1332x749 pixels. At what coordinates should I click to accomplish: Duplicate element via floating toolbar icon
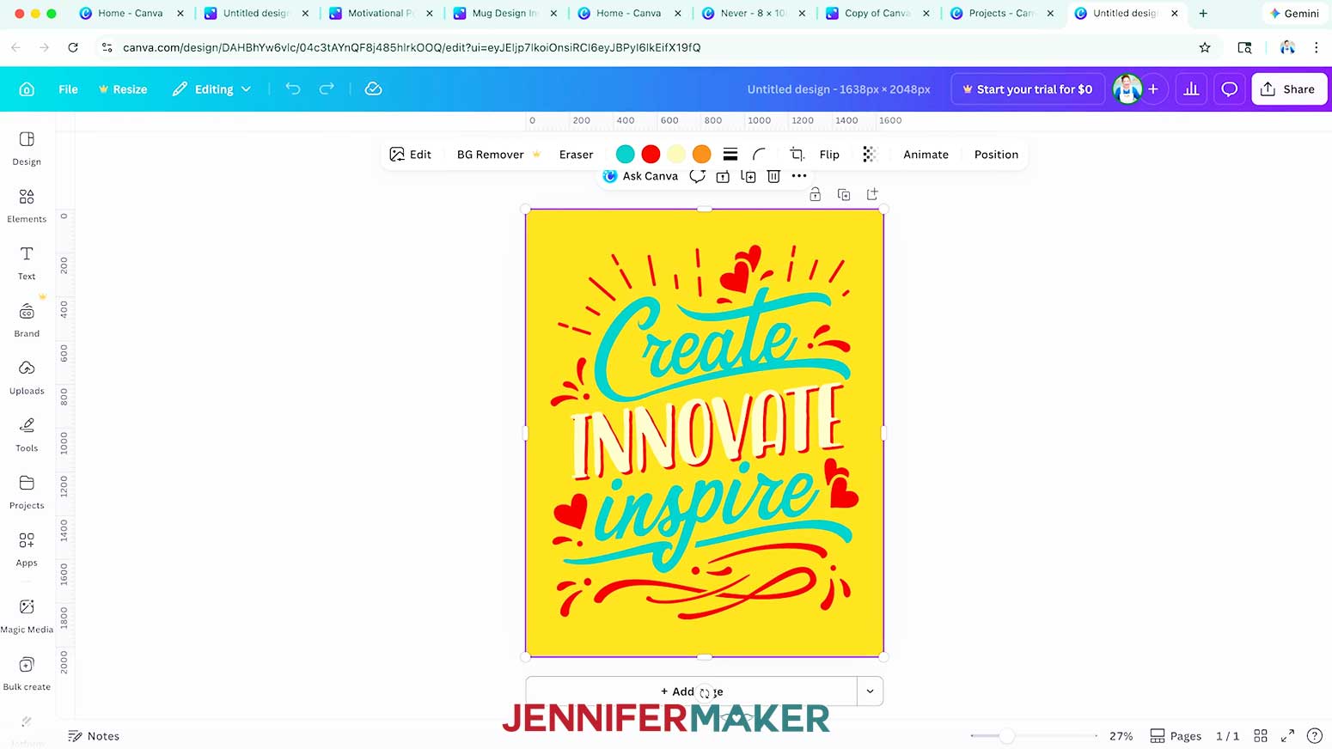tap(748, 176)
